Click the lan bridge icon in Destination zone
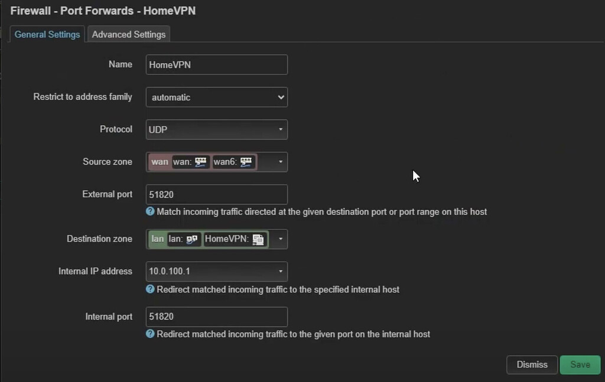The height and width of the screenshot is (382, 605). coord(192,239)
